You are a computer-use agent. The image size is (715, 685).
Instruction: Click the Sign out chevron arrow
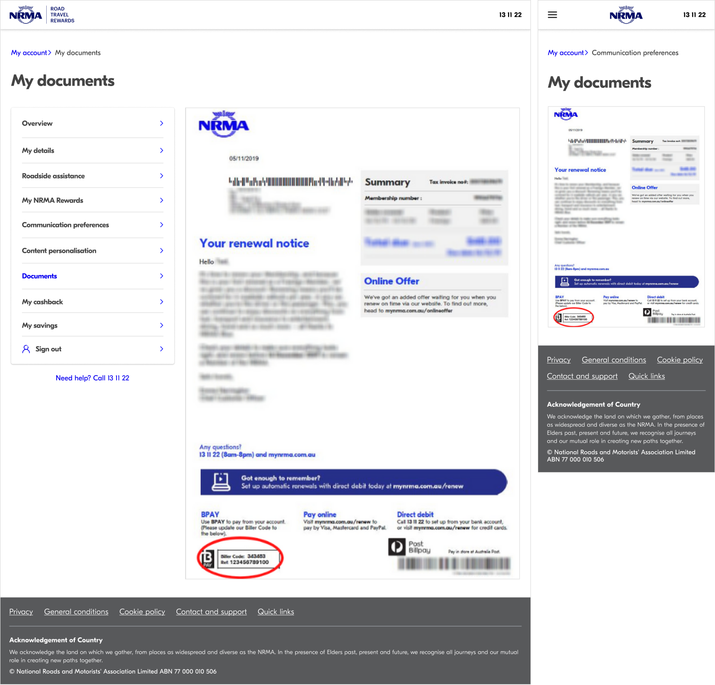point(161,349)
